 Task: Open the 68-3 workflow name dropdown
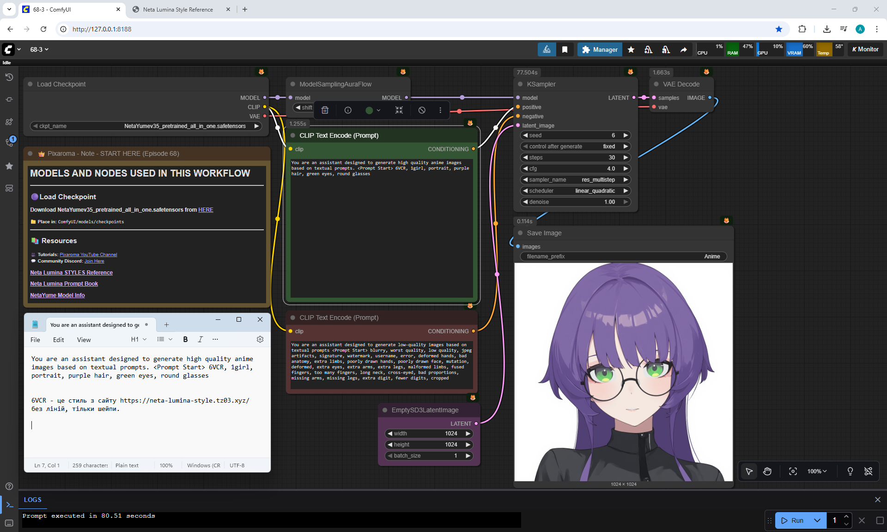point(39,49)
